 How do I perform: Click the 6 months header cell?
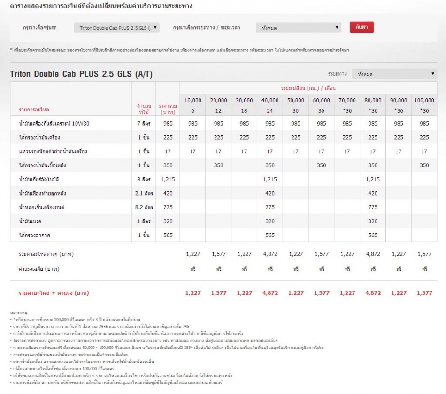tap(192, 110)
